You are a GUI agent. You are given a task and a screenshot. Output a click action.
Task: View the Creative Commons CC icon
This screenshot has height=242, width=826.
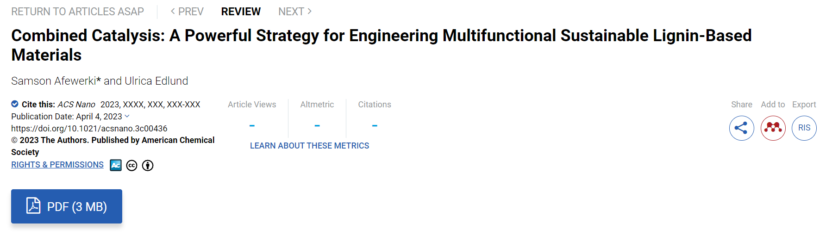(x=132, y=166)
